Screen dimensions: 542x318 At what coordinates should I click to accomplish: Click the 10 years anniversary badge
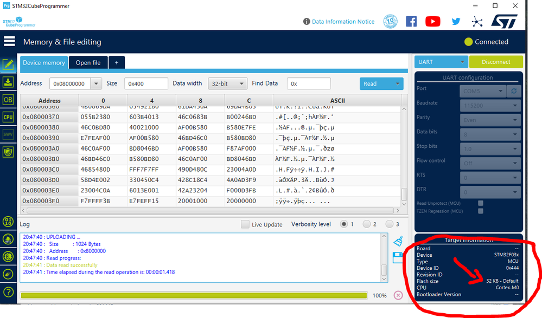390,22
